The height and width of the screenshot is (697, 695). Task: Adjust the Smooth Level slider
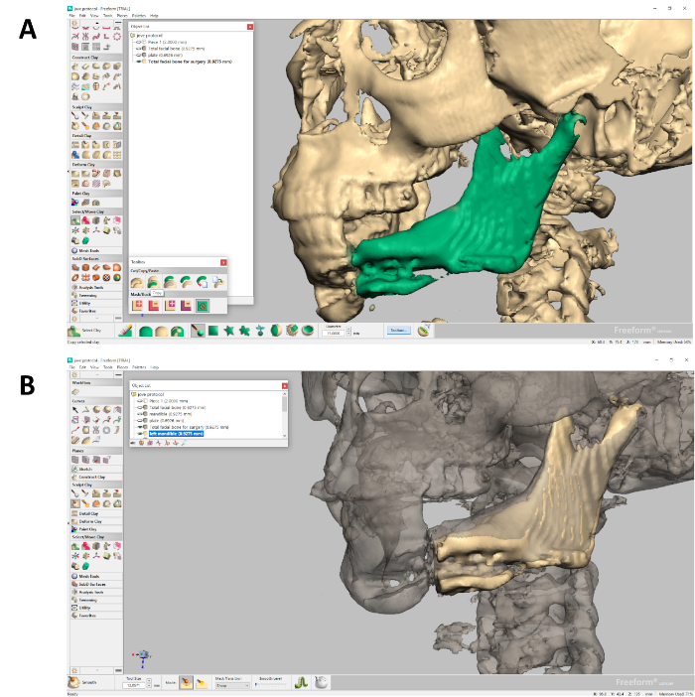tap(271, 685)
